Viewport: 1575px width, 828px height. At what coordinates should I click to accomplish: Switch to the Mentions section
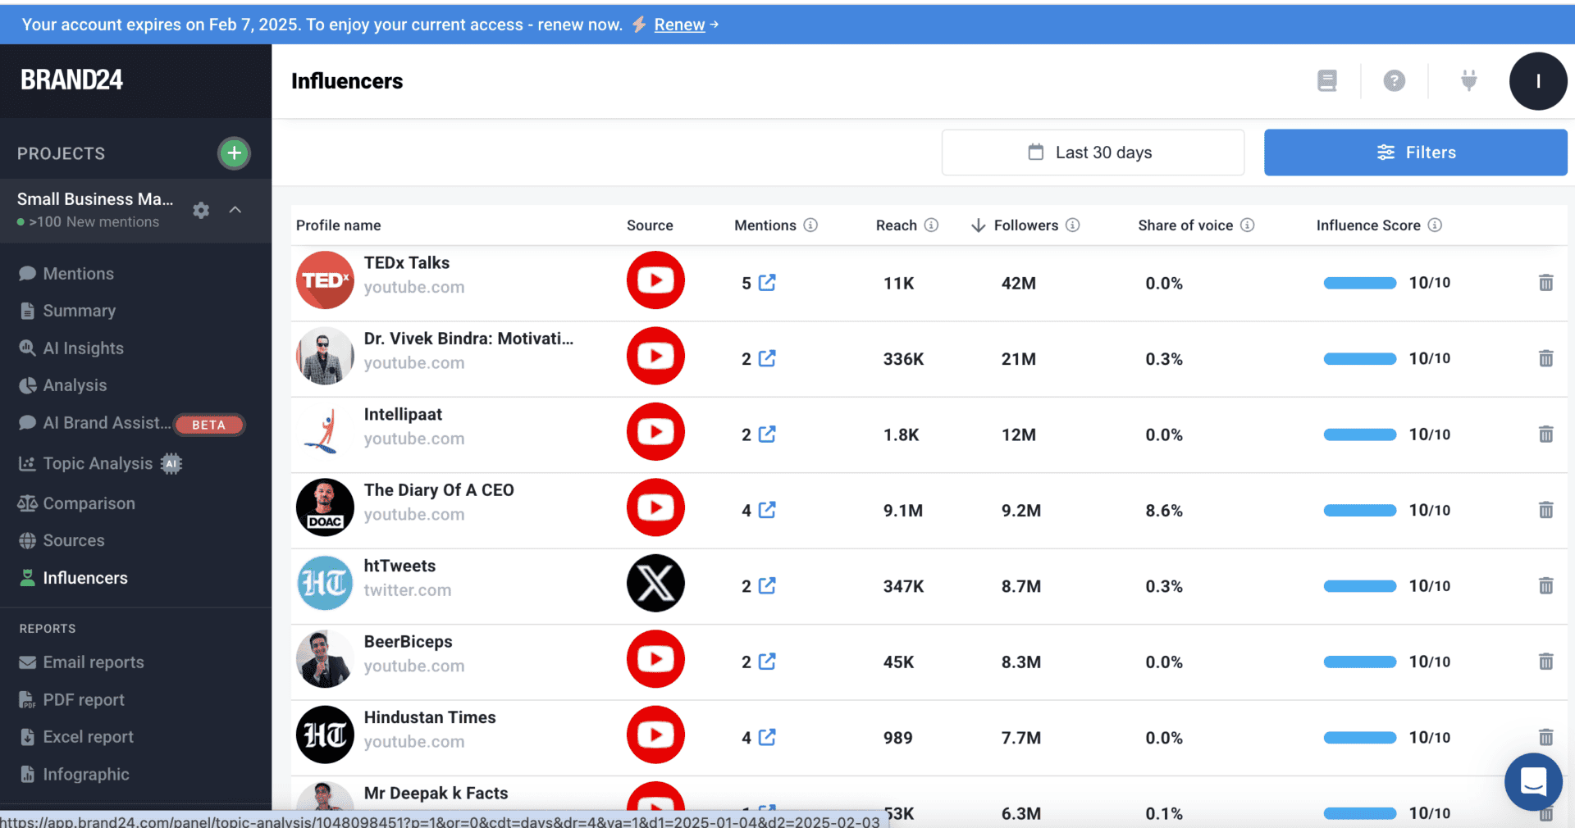78,273
